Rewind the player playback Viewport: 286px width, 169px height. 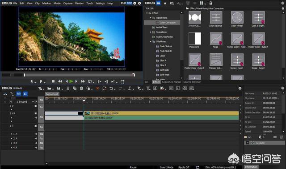pyautogui.click(x=60, y=81)
